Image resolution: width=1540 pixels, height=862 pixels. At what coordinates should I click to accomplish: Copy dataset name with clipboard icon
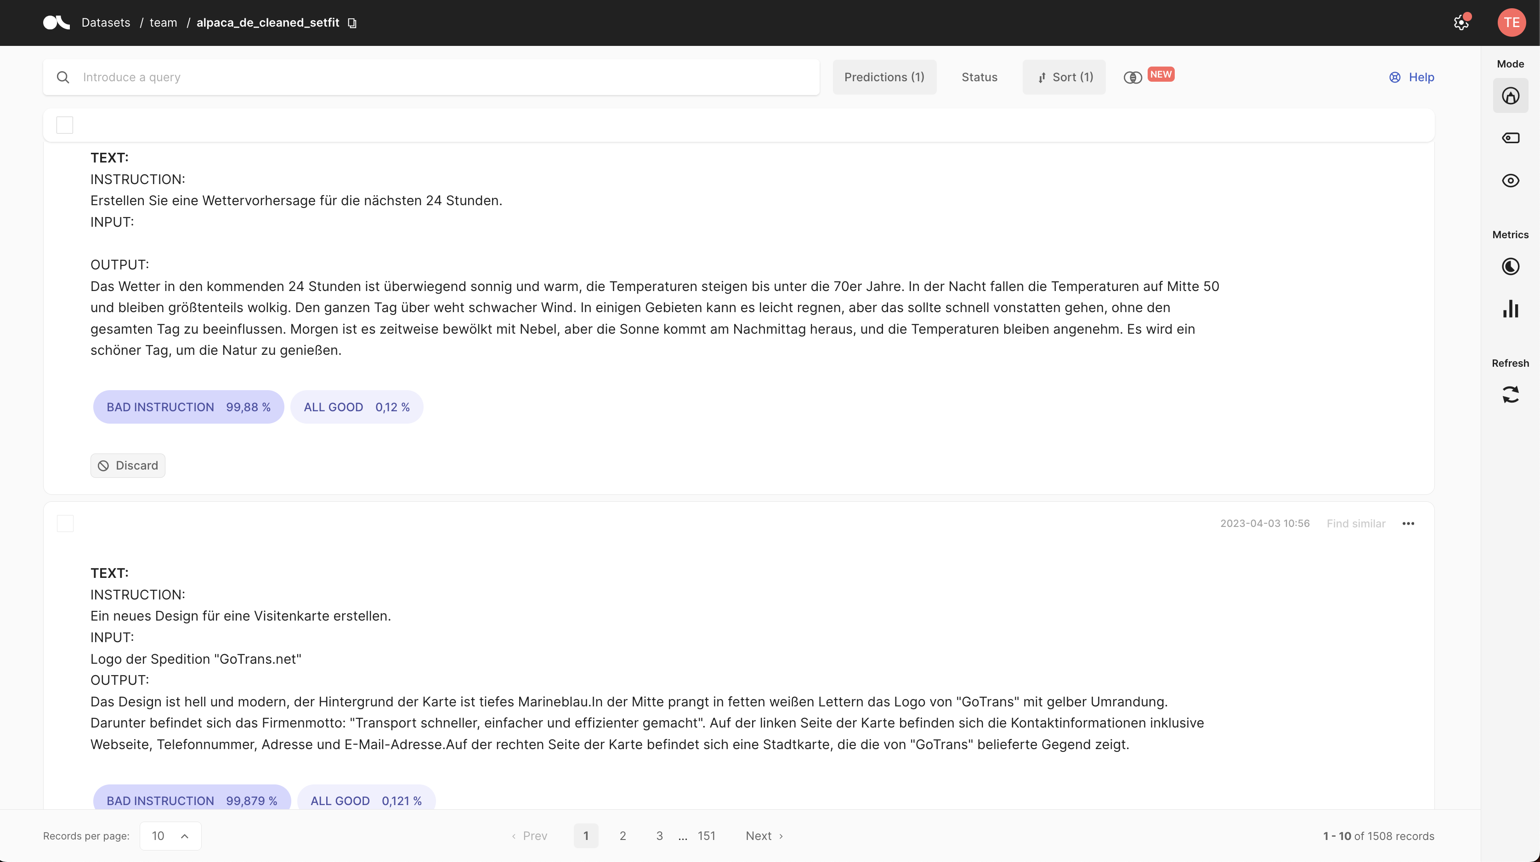[x=352, y=22]
